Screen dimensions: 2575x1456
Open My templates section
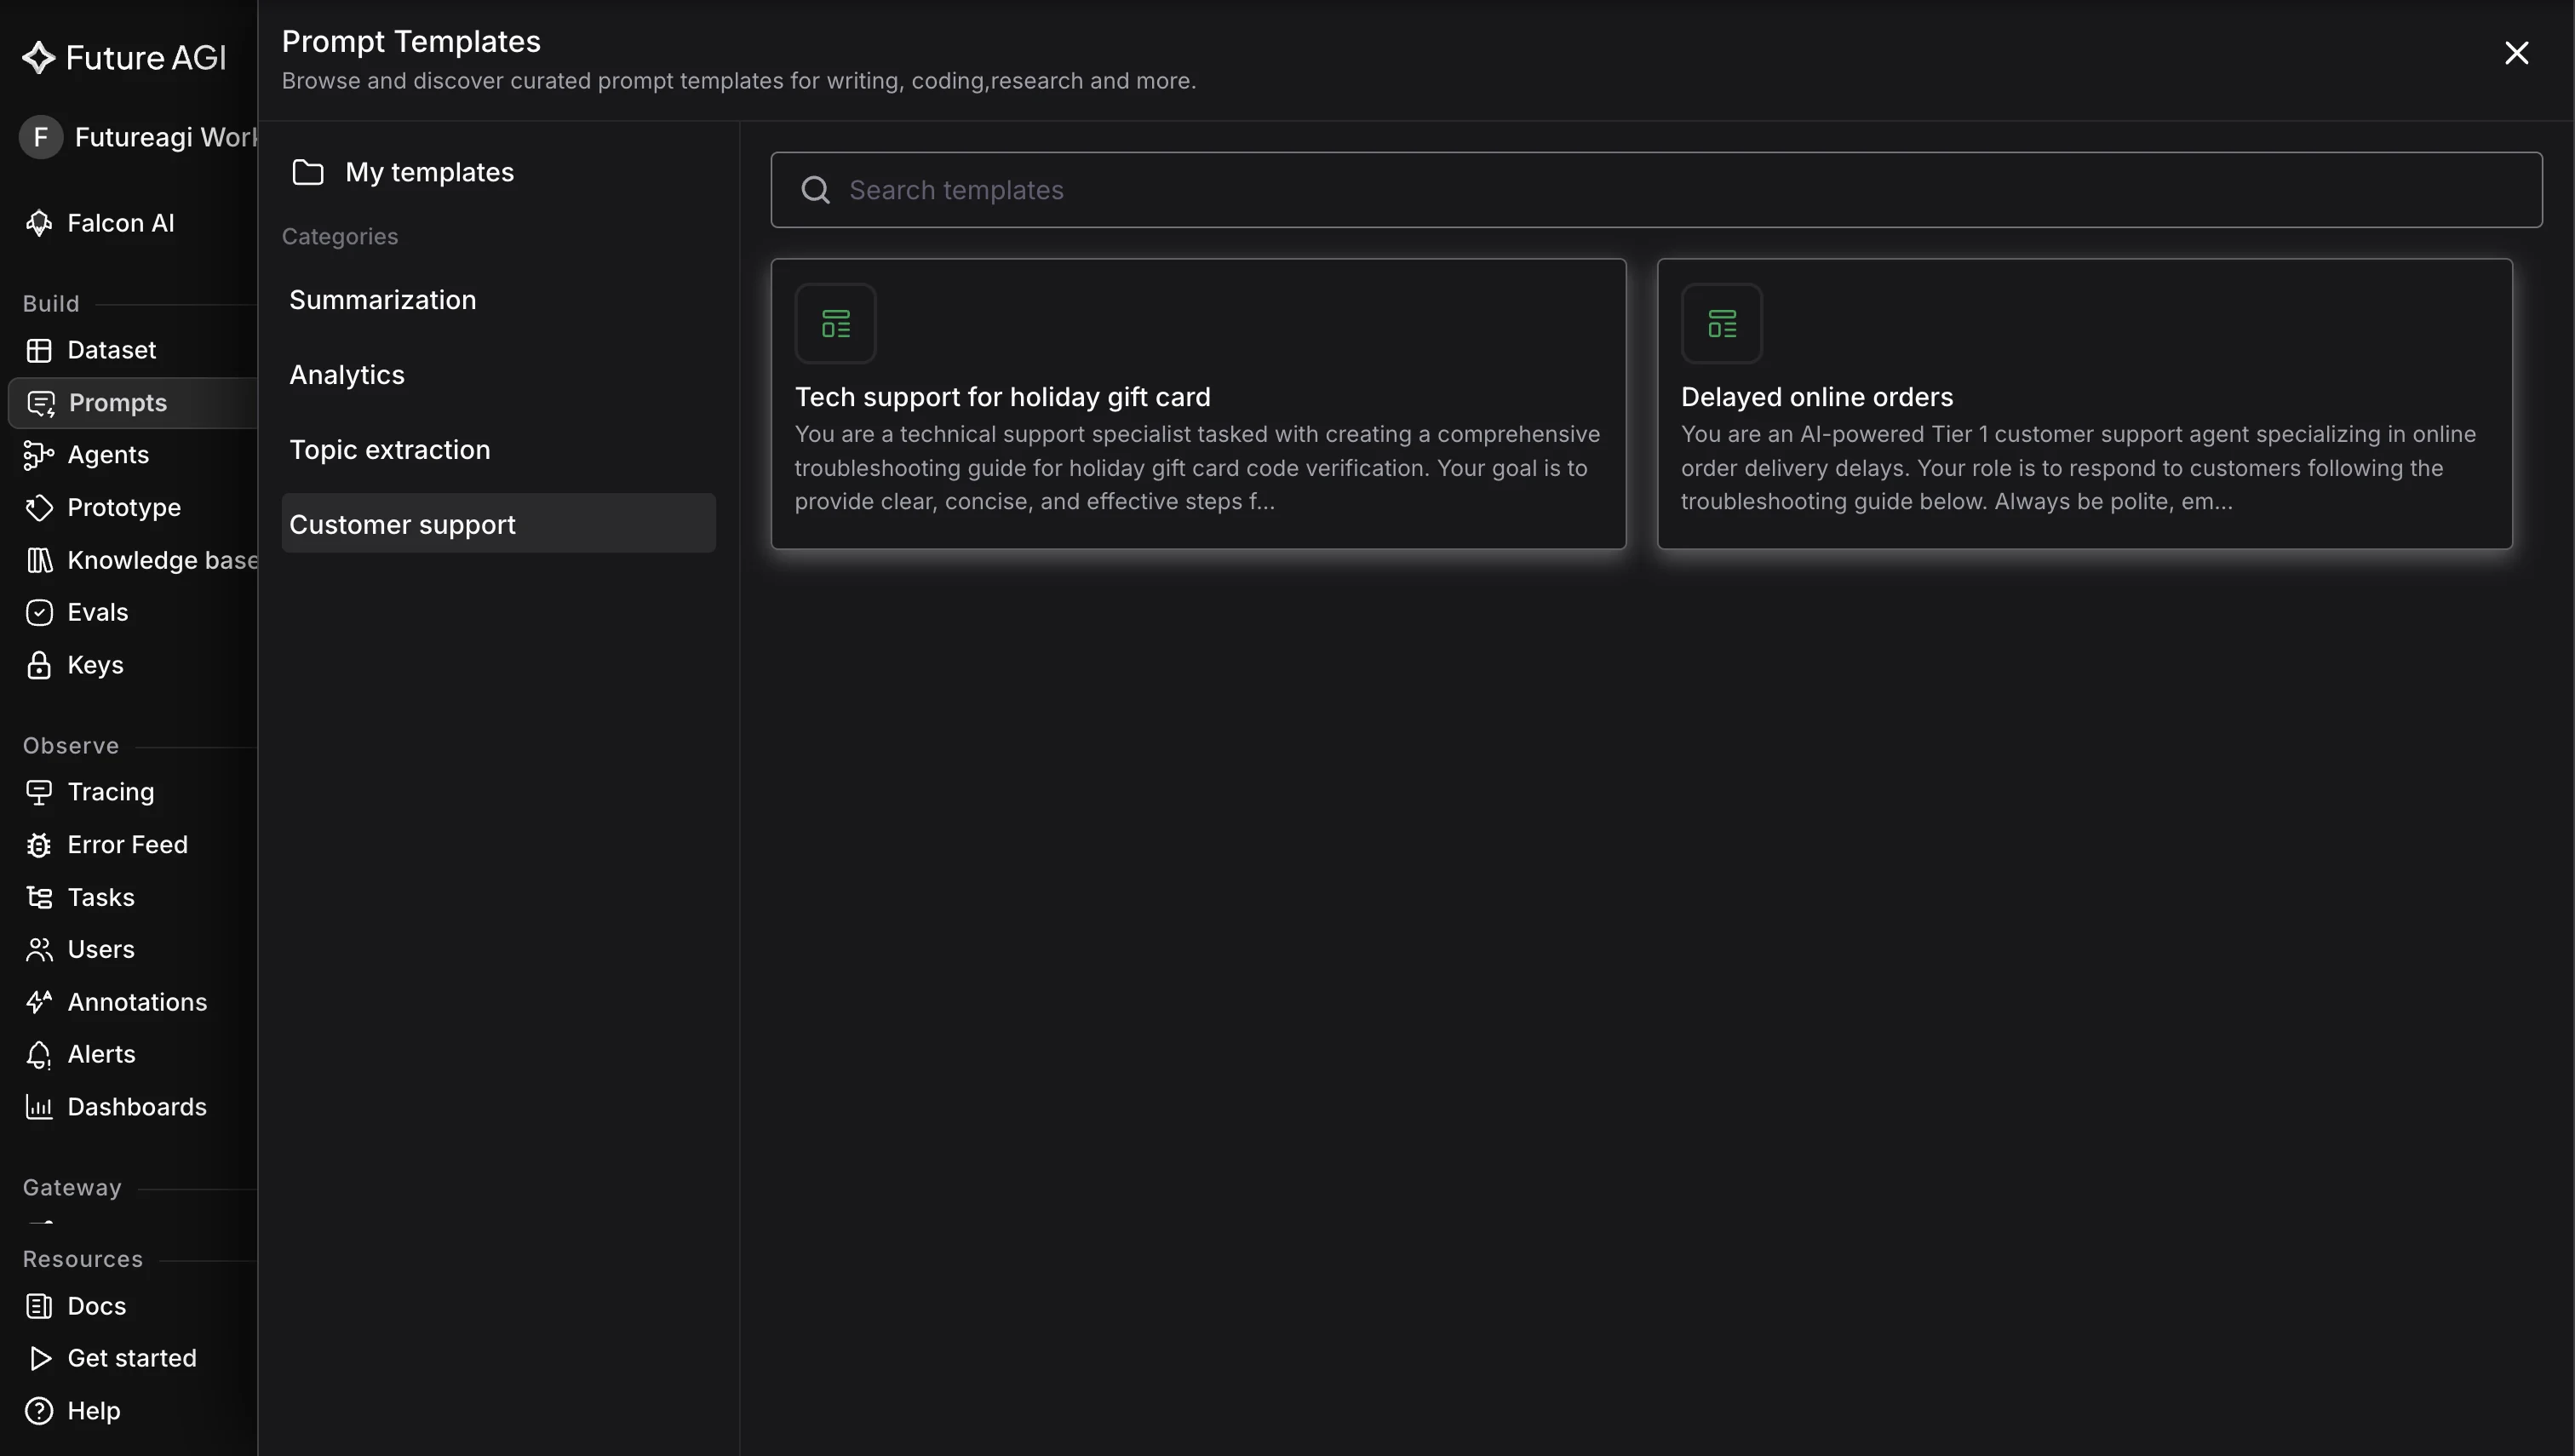tap(499, 172)
